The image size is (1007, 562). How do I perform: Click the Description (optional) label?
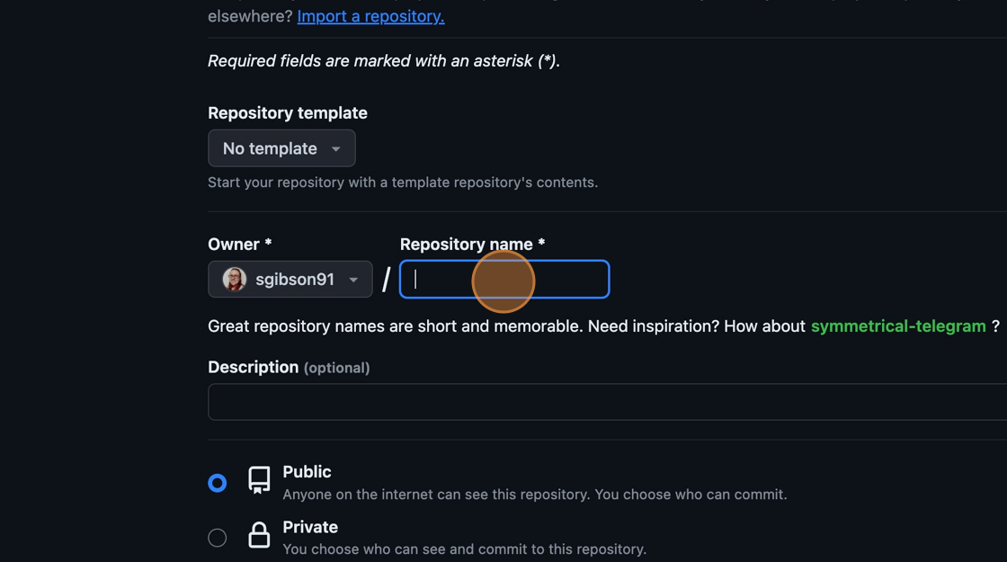click(288, 367)
